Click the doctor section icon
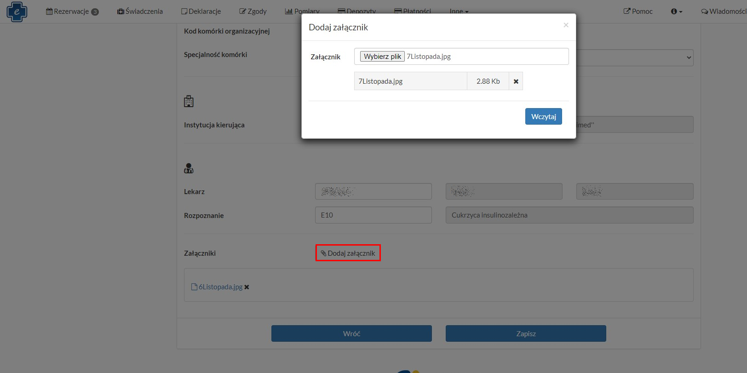The height and width of the screenshot is (373, 747). (x=189, y=168)
